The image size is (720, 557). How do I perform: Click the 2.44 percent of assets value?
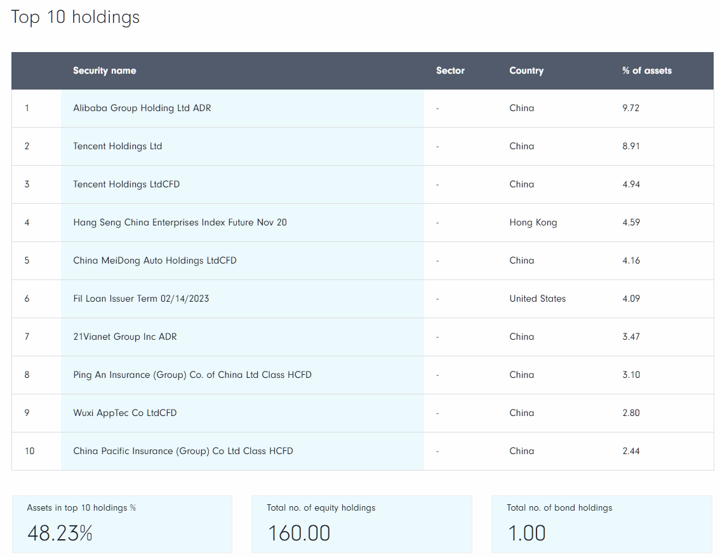coord(631,451)
